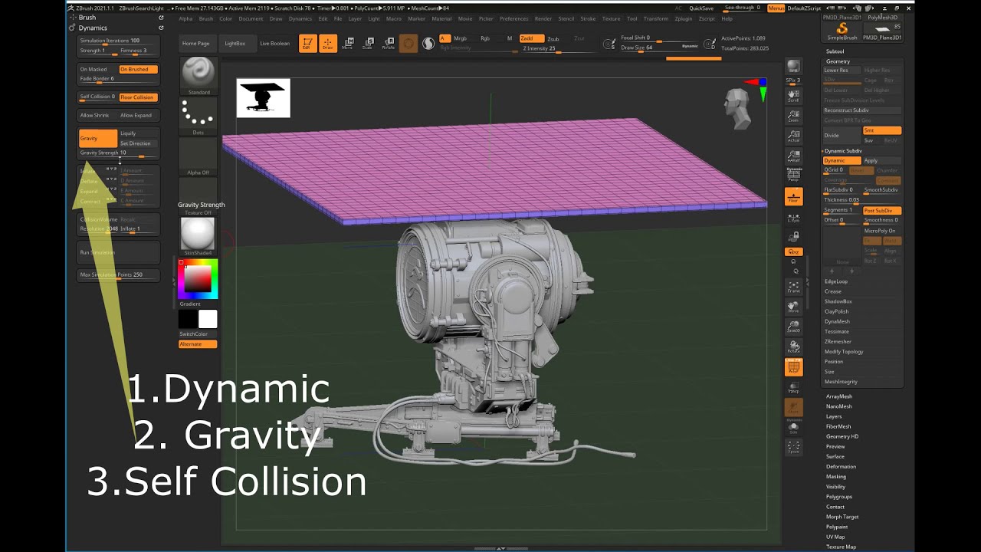The image size is (981, 552).
Task: Click the Rotate view icon in right shelf
Action: (x=793, y=347)
